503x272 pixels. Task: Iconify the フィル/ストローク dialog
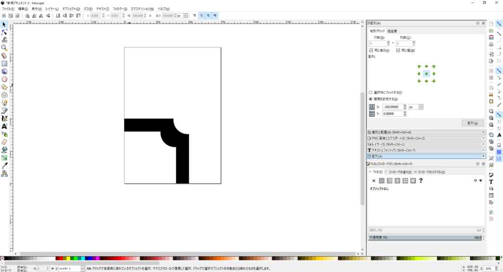coord(477,164)
